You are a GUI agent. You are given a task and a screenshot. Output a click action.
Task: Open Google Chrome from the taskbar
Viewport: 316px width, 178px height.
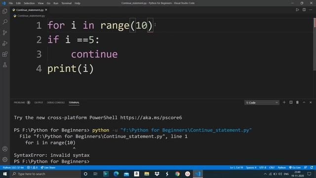point(177,174)
